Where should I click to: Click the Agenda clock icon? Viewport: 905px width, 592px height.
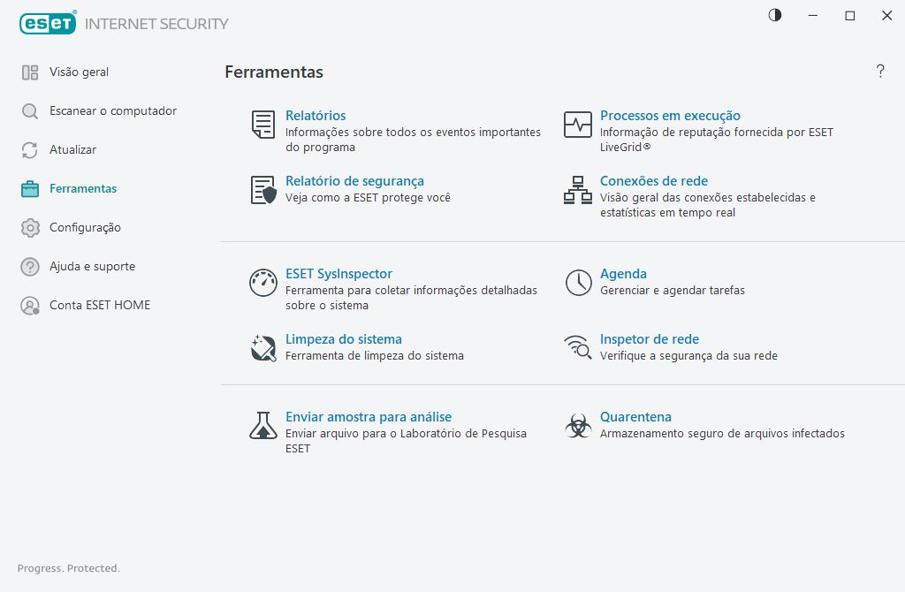click(x=578, y=283)
